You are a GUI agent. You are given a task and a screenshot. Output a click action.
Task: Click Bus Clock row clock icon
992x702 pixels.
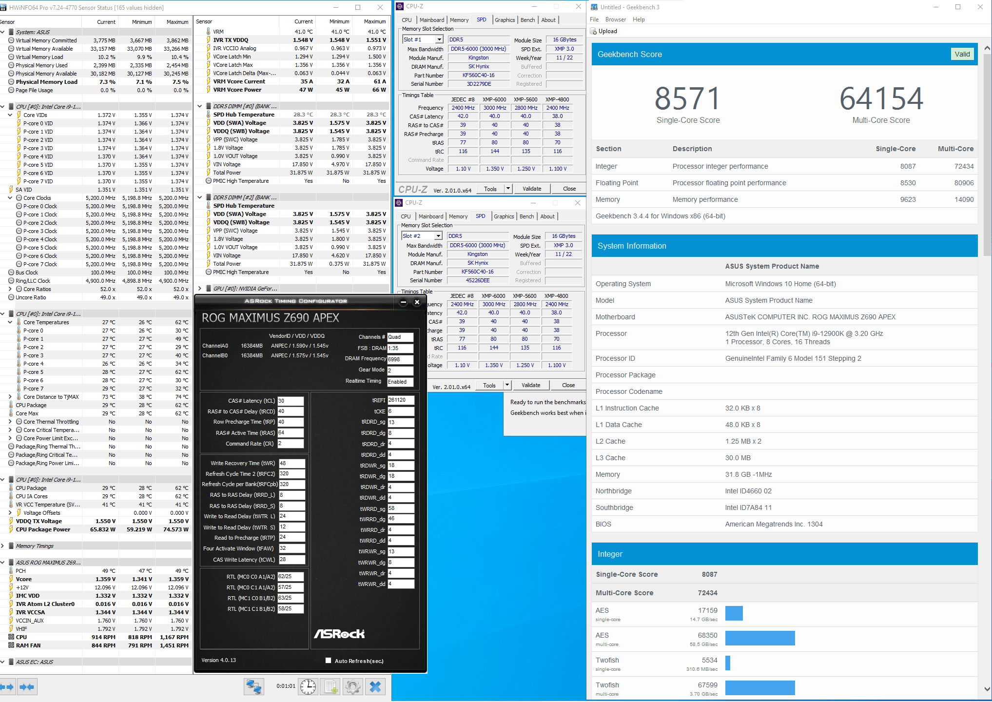pyautogui.click(x=11, y=273)
